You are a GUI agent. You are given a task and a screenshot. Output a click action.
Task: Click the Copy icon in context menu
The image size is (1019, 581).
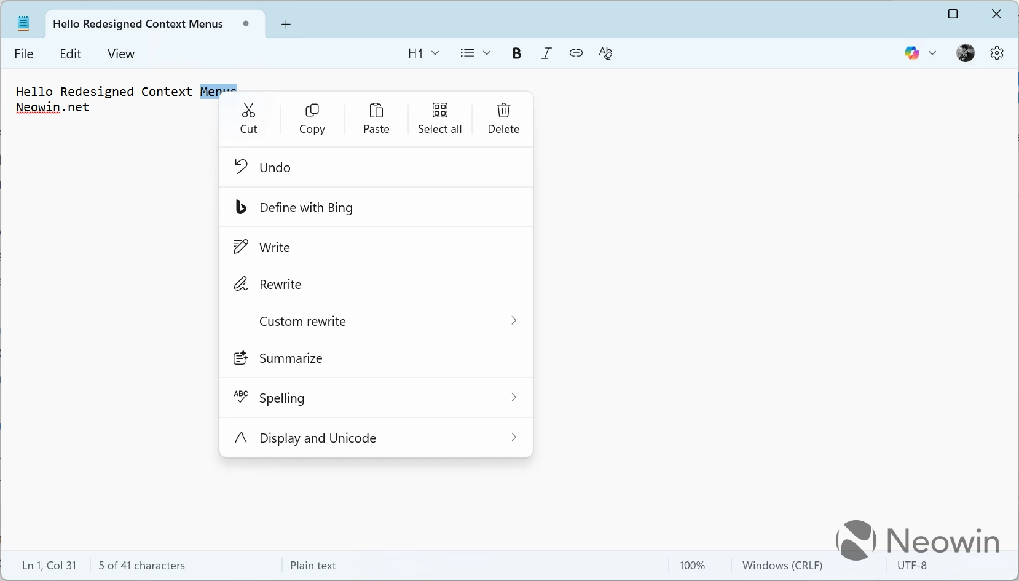(312, 111)
